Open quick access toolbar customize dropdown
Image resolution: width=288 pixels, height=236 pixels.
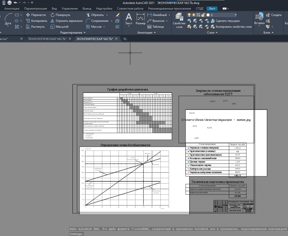coord(32,3)
